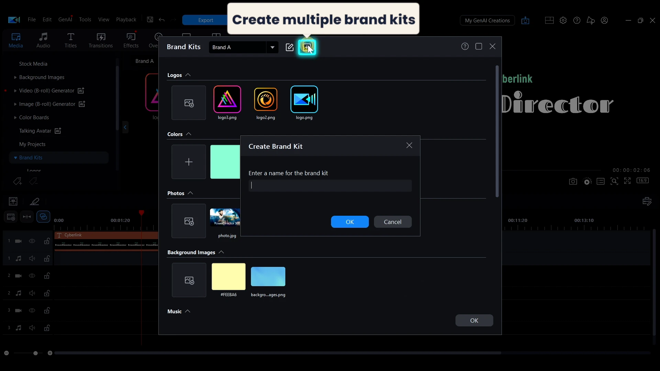Click the user account icon

[x=604, y=20]
